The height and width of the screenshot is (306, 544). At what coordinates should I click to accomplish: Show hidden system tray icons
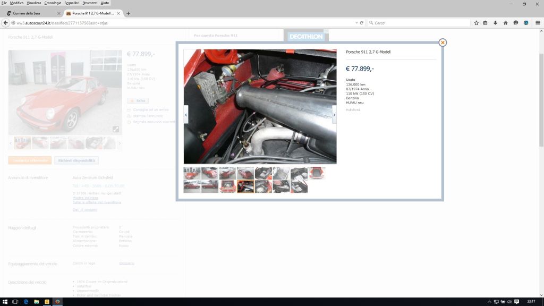coord(489,302)
